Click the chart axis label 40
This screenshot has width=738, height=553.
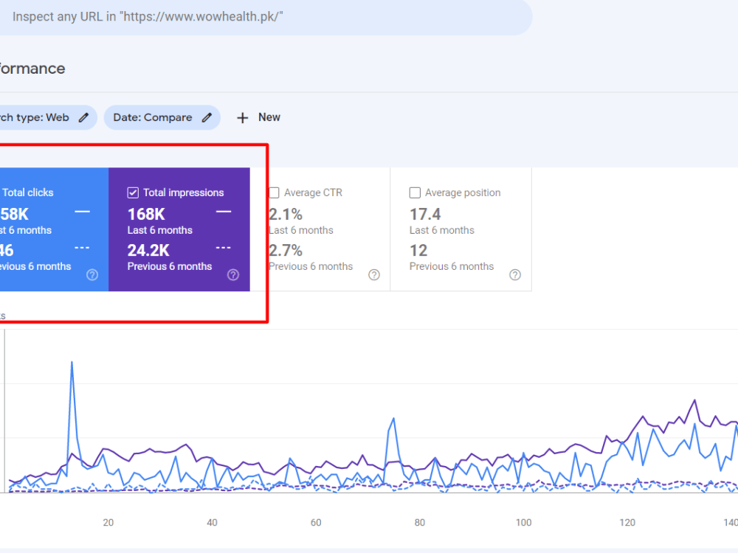coord(213,523)
